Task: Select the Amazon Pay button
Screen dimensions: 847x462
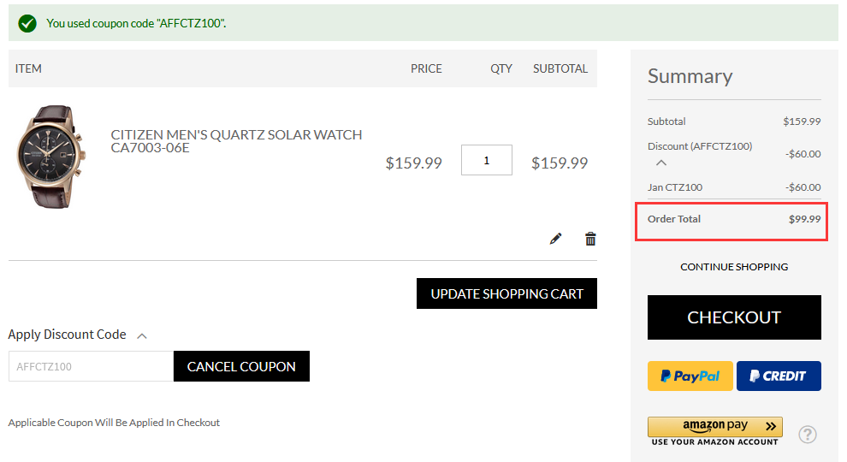Action: (714, 431)
